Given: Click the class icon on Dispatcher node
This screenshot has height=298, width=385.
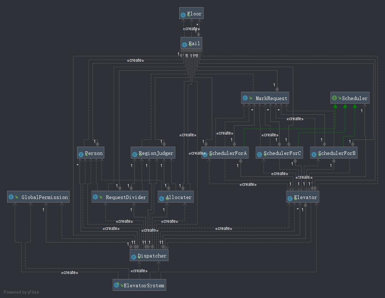Looking at the screenshot, I should point(134,257).
